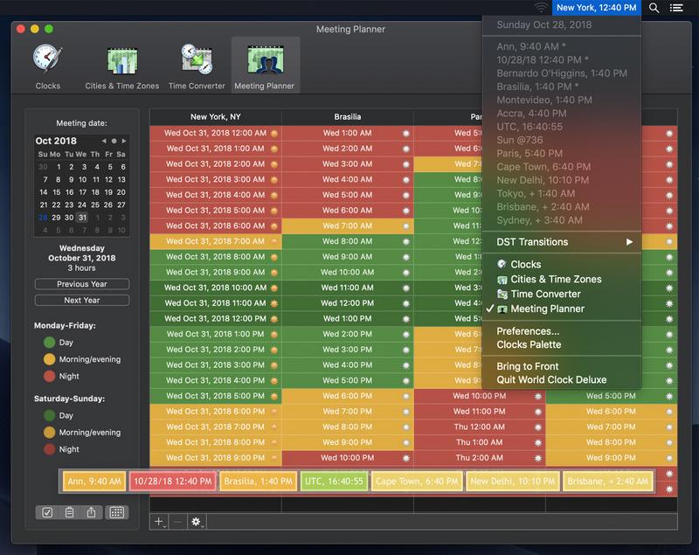Open the plus add city dropdown

(x=160, y=522)
